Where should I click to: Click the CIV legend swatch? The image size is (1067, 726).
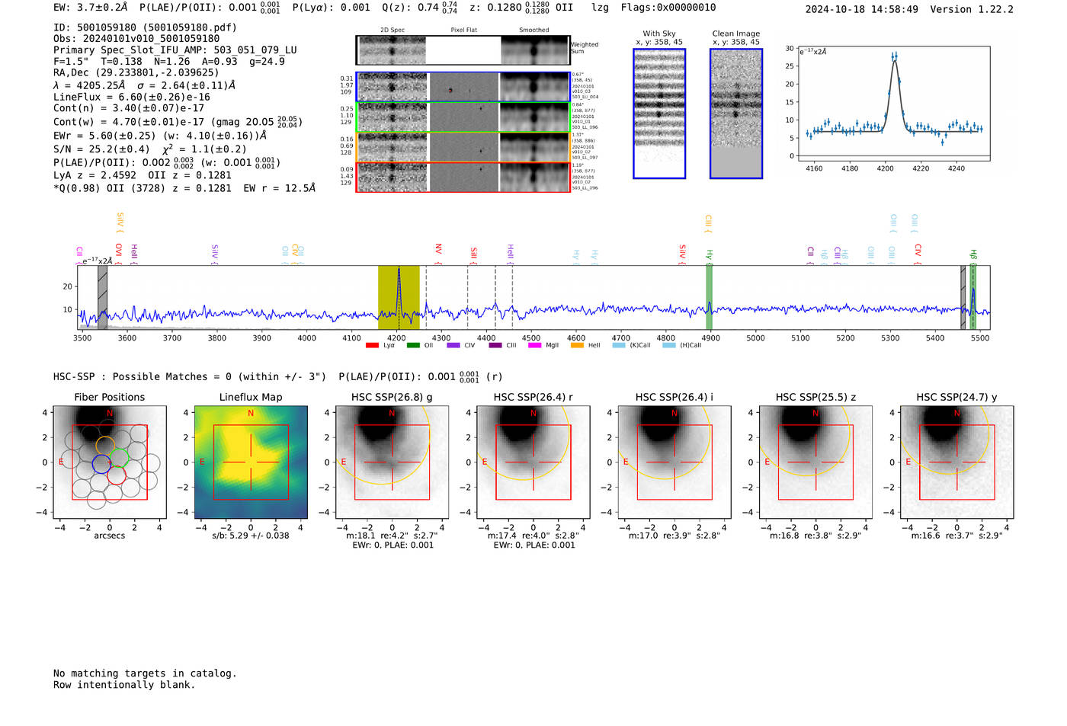[453, 346]
